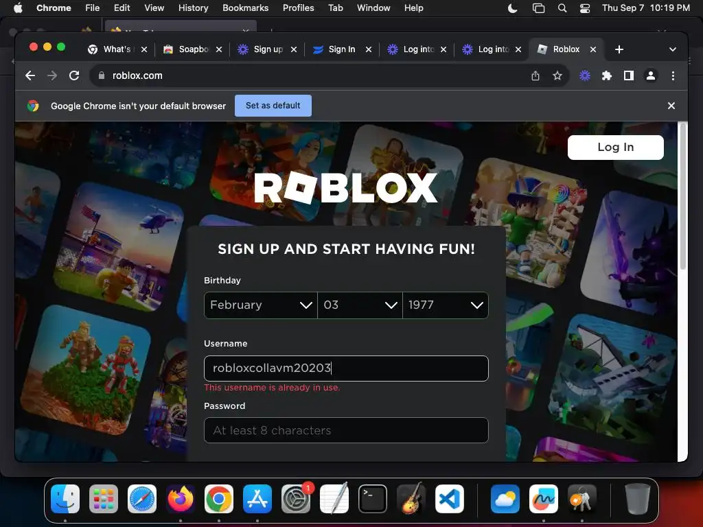Open Launchpad from the Dock
This screenshot has height=527, width=703.
click(104, 499)
